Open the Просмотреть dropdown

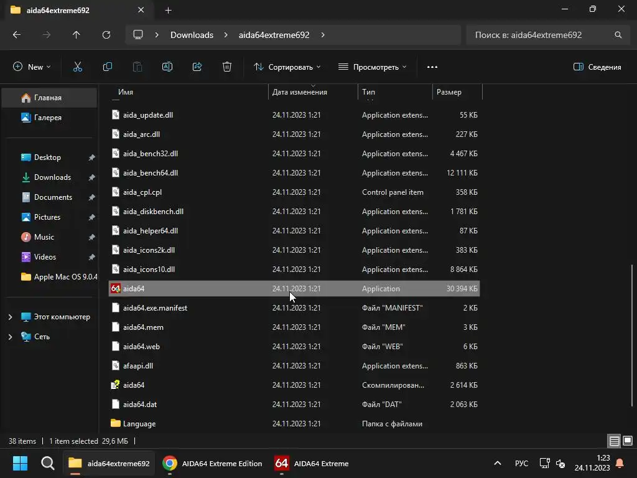(x=373, y=67)
